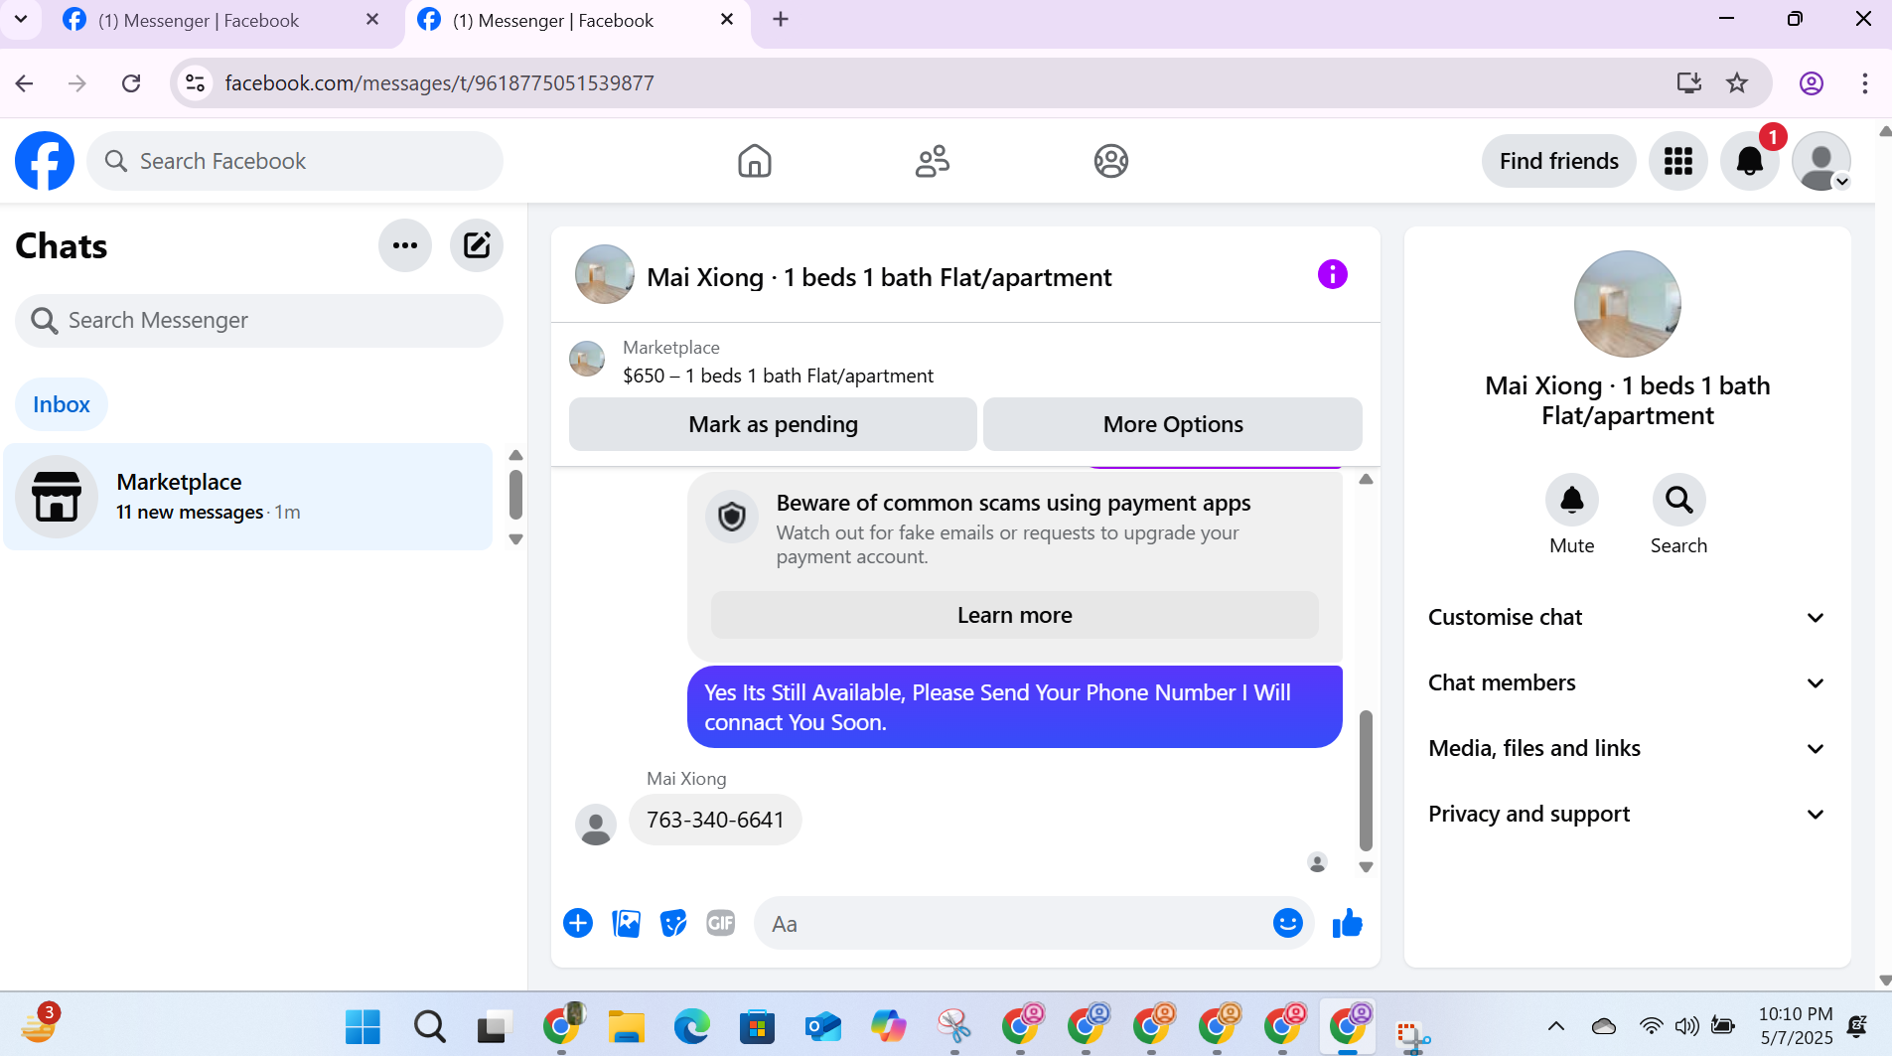Expand Privacy and support section
The image size is (1892, 1056).
point(1626,814)
